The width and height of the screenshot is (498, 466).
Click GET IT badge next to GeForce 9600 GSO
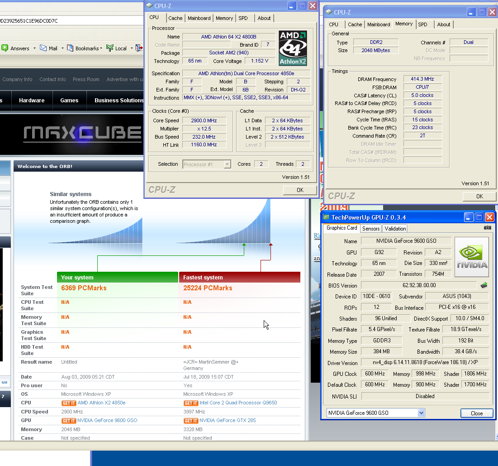click(69, 421)
